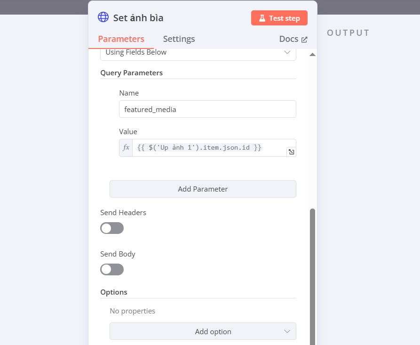Click the Add Parameter button
Viewport: 420px width, 345px height.
[x=203, y=189]
